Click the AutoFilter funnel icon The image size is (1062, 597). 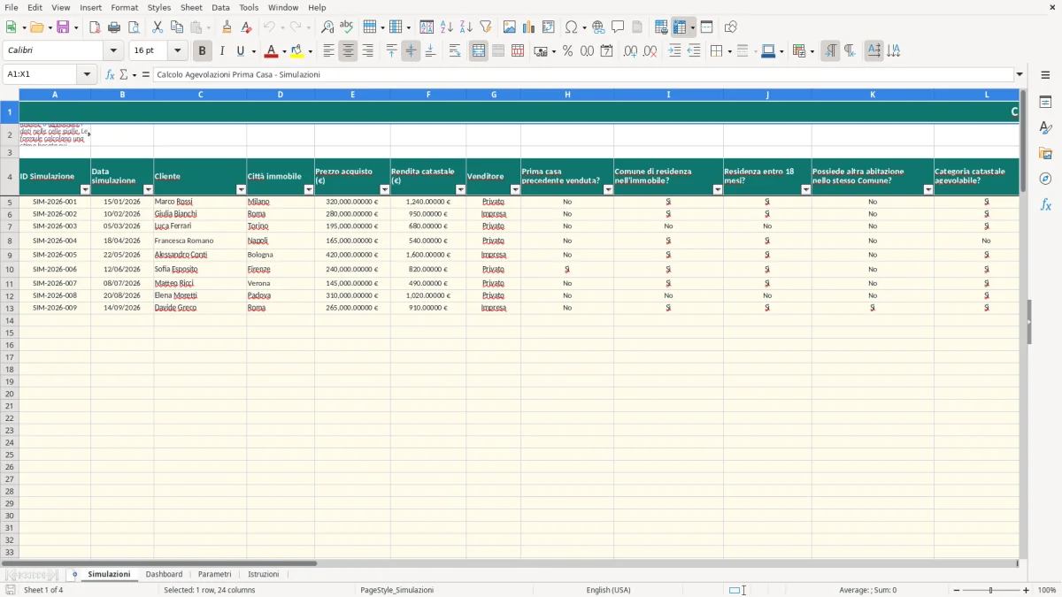click(x=486, y=27)
